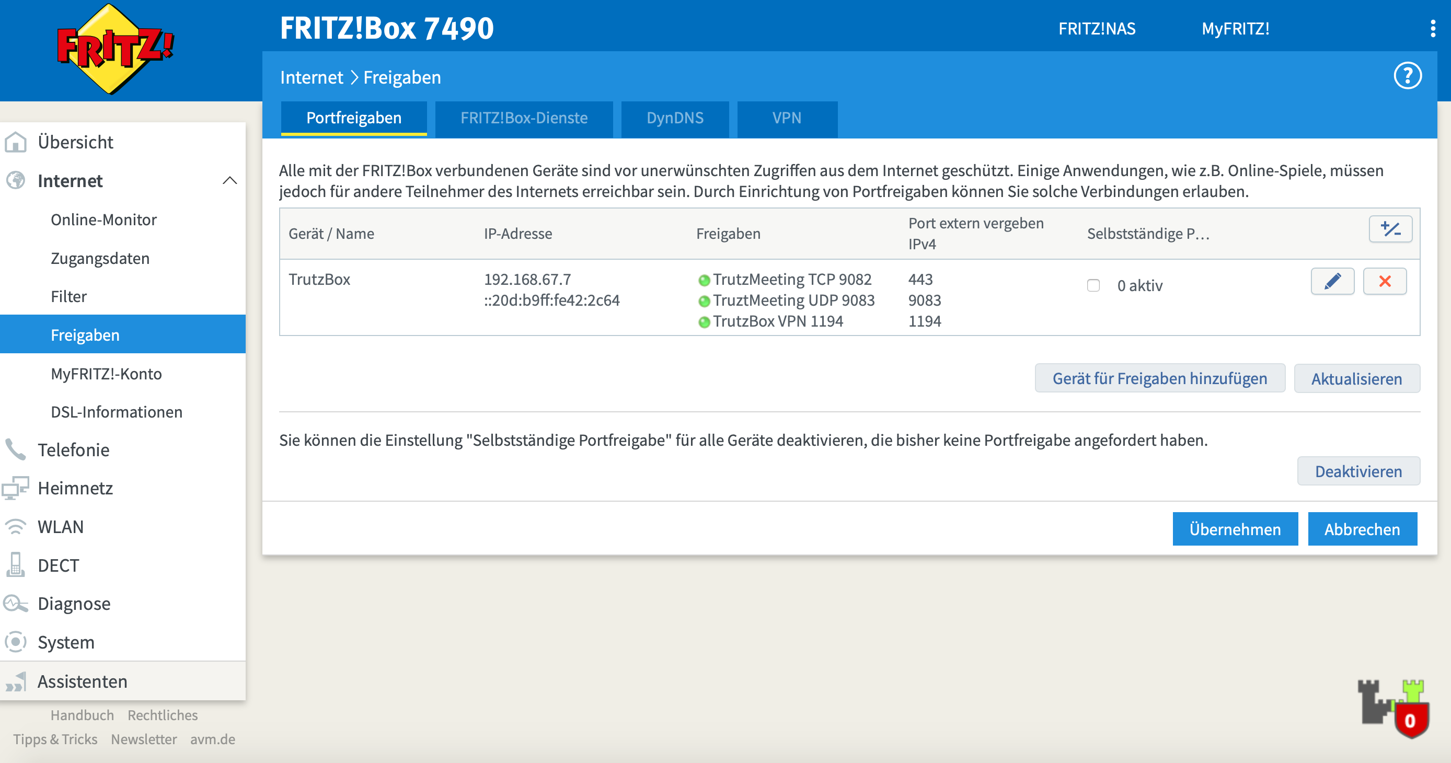Expand the System menu section
The width and height of the screenshot is (1451, 763).
66,642
